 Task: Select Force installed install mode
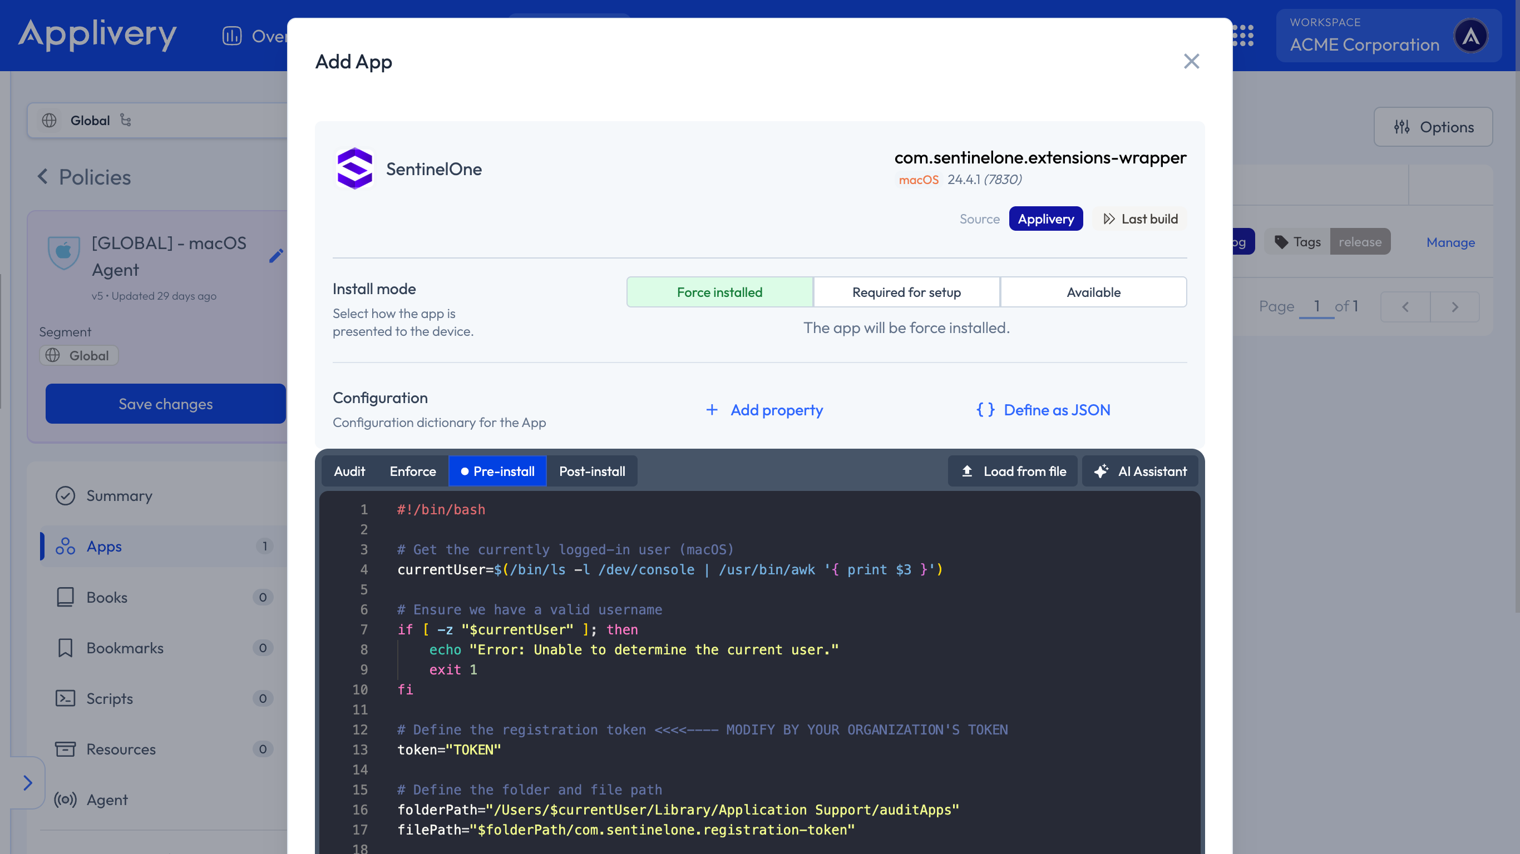tap(719, 292)
